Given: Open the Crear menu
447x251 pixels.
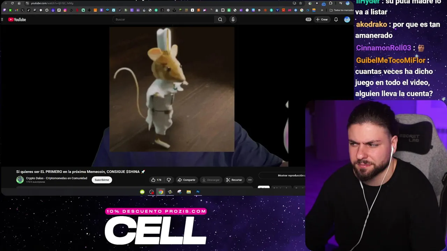Looking at the screenshot, I should [x=322, y=20].
